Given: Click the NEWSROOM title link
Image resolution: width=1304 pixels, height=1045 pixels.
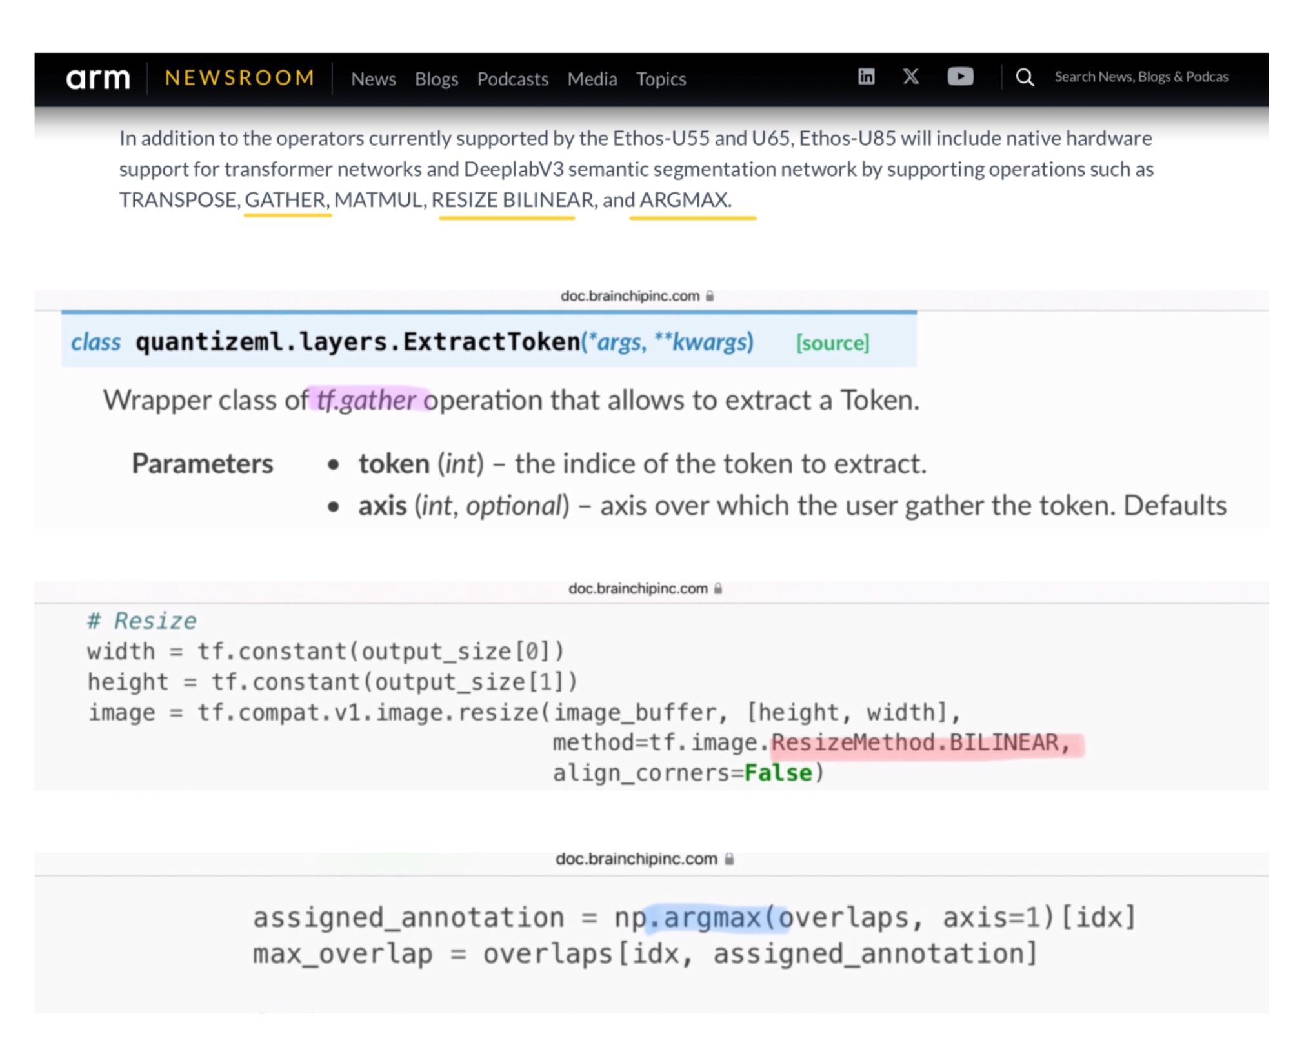Looking at the screenshot, I should (x=239, y=78).
